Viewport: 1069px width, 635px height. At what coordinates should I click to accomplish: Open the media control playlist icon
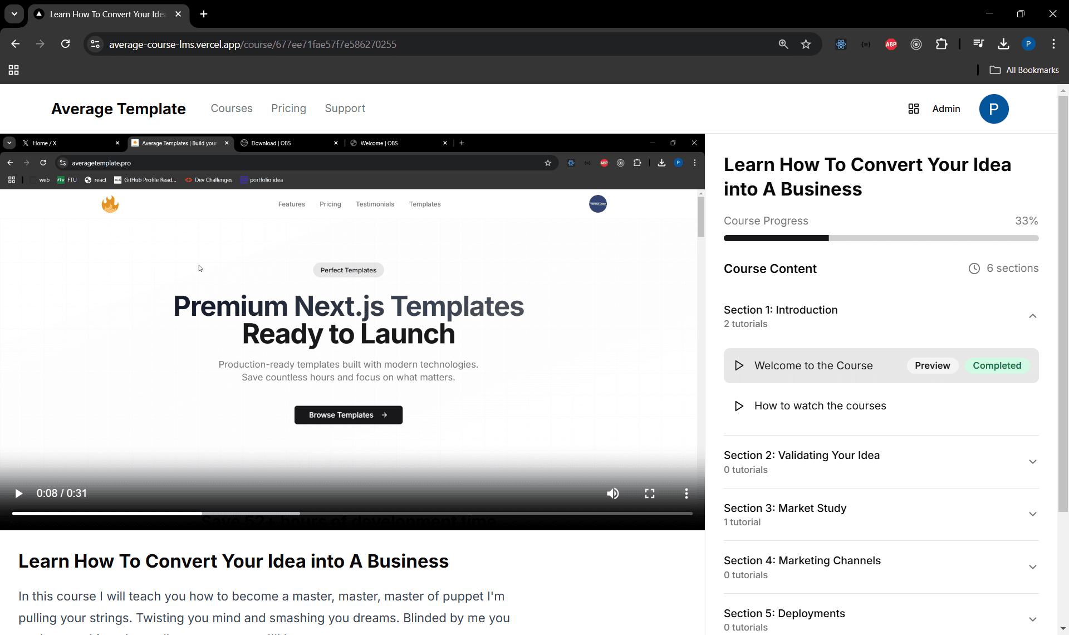(x=978, y=44)
